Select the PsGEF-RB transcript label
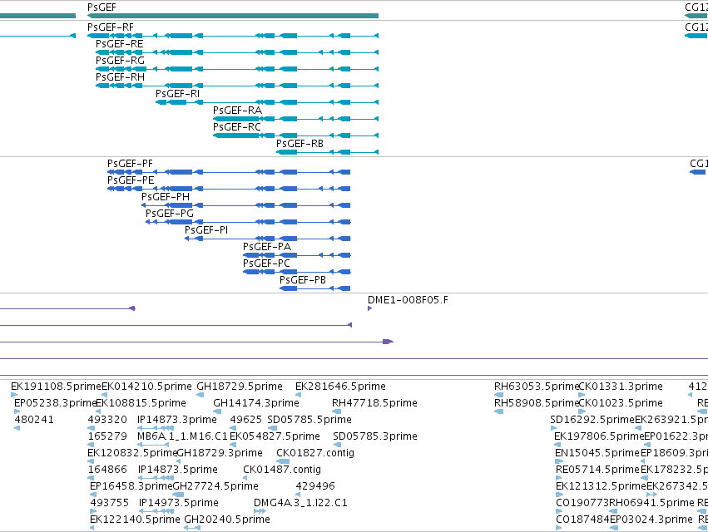 tap(300, 144)
